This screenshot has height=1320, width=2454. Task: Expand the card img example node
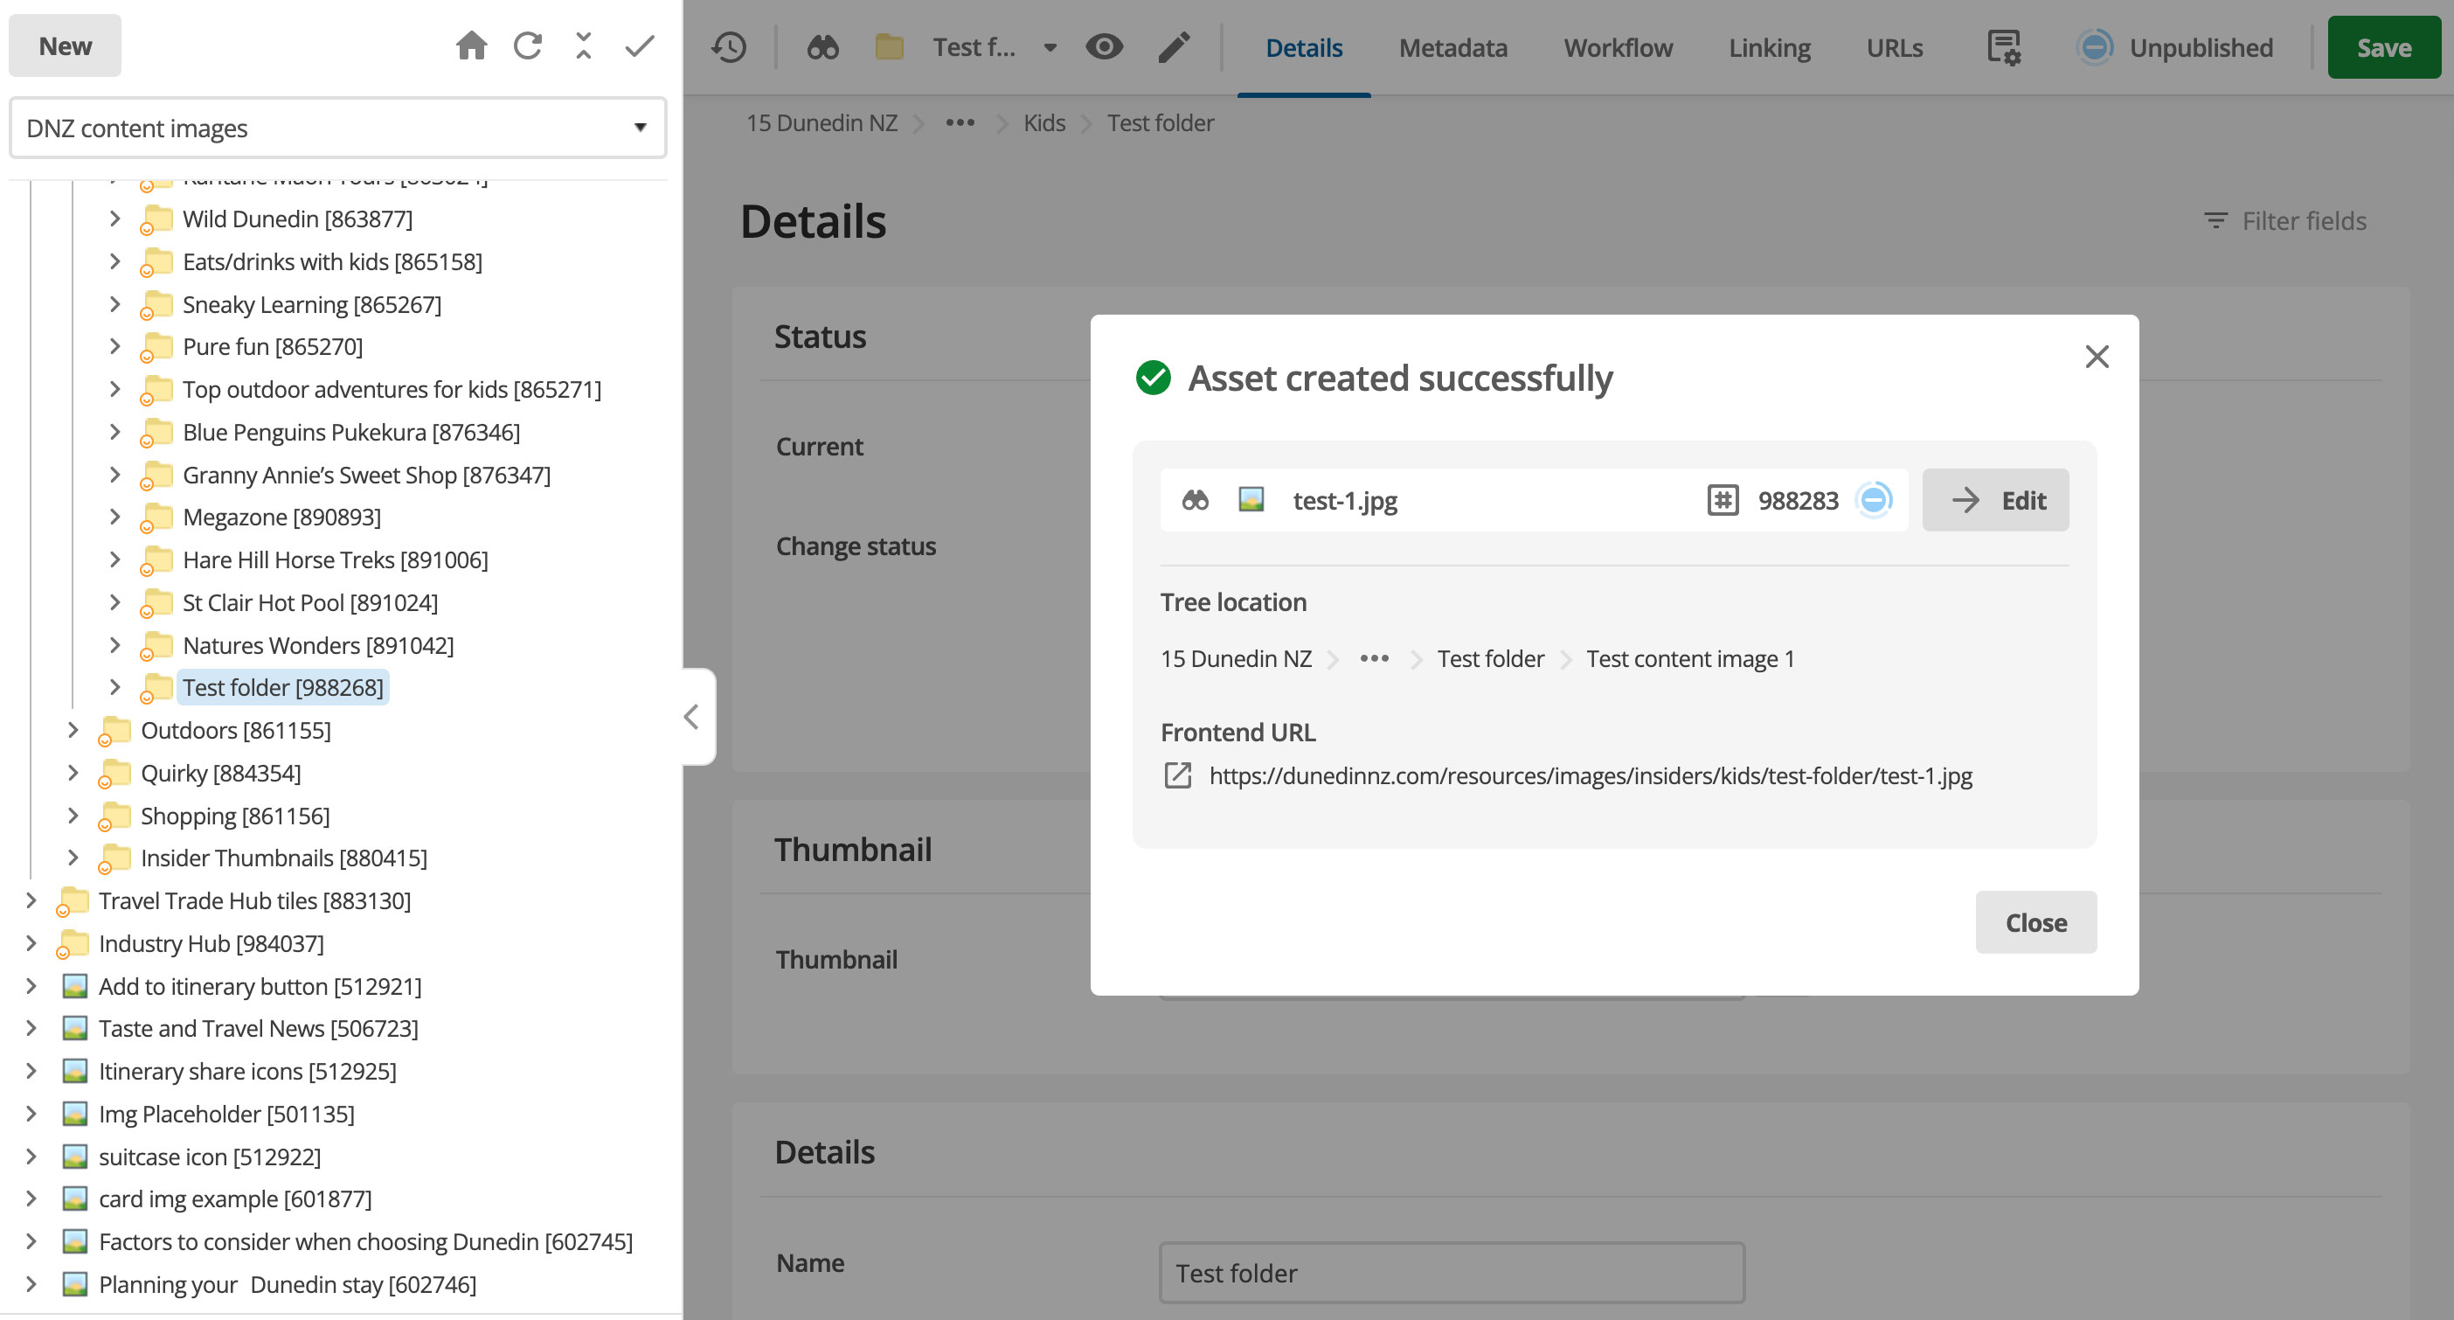pos(31,1199)
